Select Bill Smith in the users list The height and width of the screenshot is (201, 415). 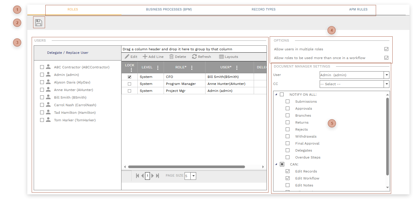[42, 97]
